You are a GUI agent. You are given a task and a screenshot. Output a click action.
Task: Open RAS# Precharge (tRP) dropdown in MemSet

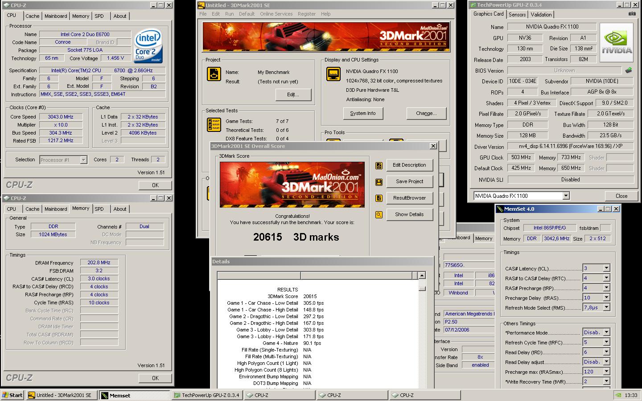606,288
